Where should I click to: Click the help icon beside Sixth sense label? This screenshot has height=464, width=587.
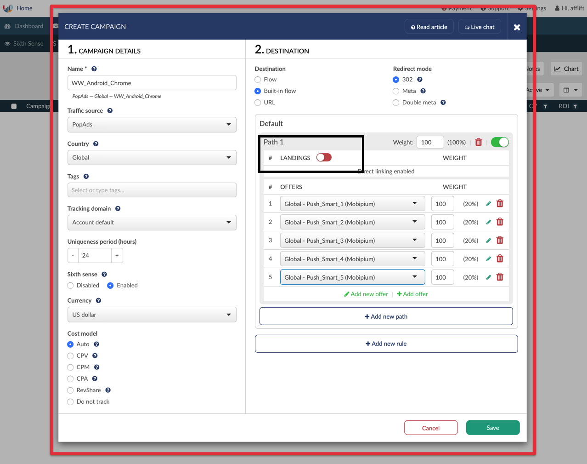click(104, 275)
